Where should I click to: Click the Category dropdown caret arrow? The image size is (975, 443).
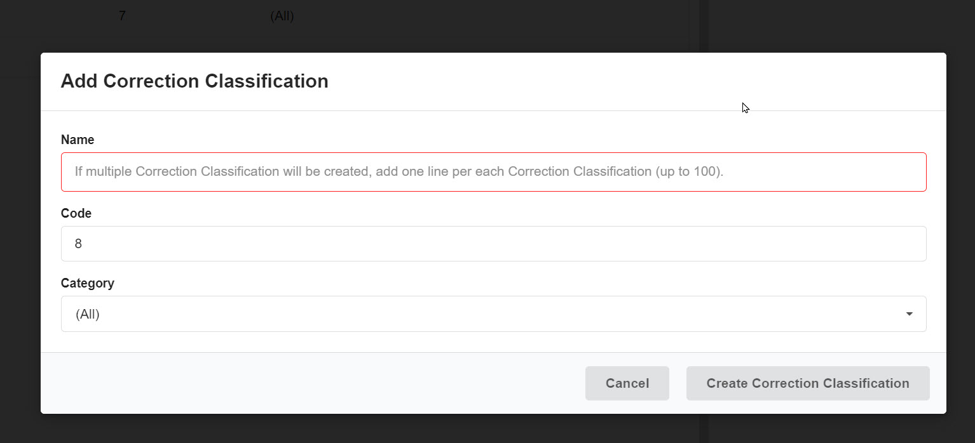tap(910, 314)
